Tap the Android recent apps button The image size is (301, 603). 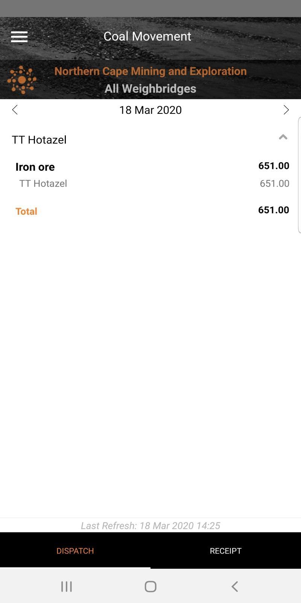(x=67, y=586)
